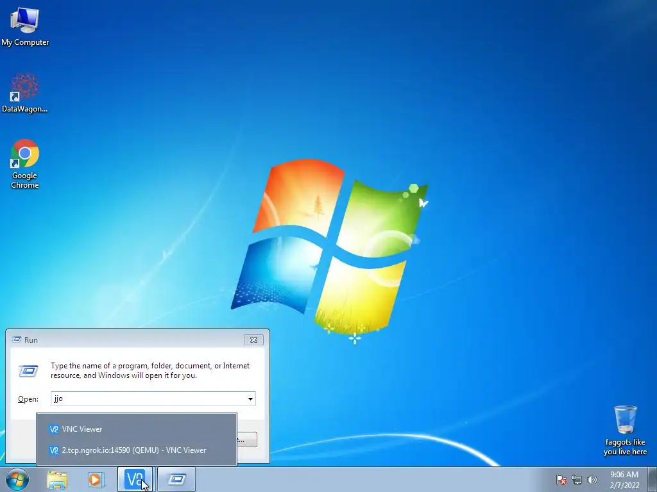Open the Action Center flag tray icon

[x=561, y=480]
